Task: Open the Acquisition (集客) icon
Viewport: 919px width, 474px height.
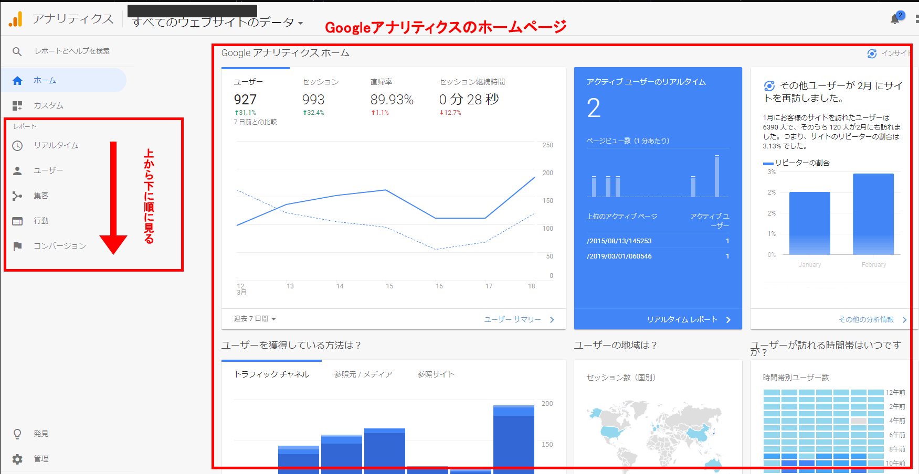Action: click(17, 196)
